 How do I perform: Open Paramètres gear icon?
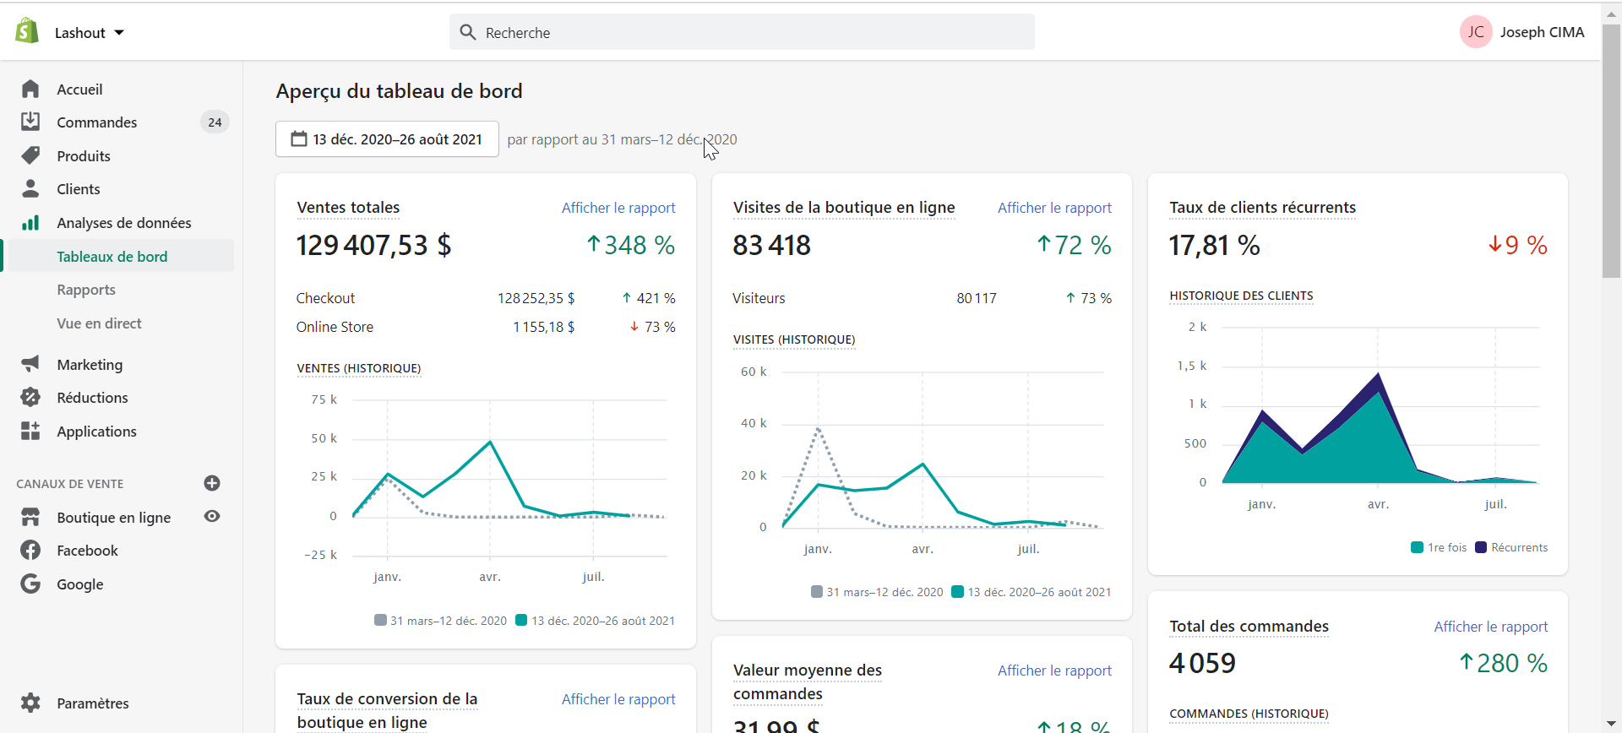(x=30, y=703)
